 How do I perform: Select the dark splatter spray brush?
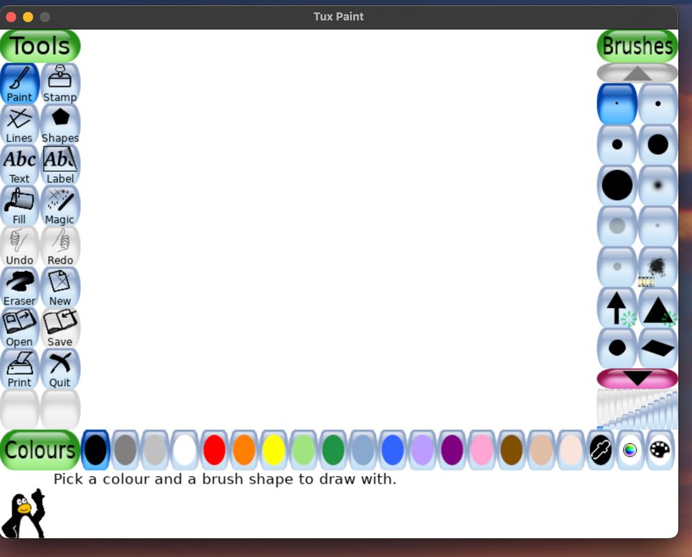tap(657, 266)
